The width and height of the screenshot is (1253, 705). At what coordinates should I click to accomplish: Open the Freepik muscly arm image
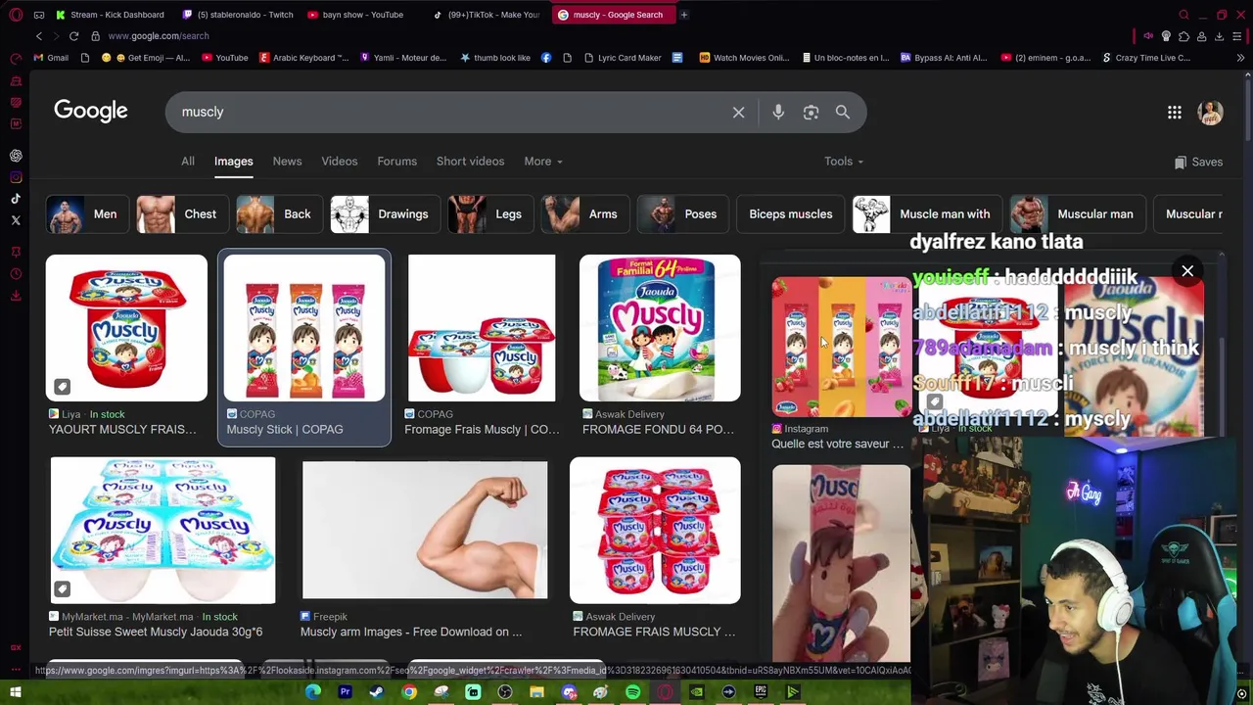tap(425, 530)
